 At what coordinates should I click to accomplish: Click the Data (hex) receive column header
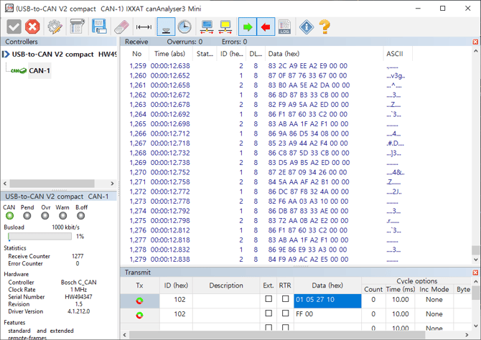tap(284, 54)
